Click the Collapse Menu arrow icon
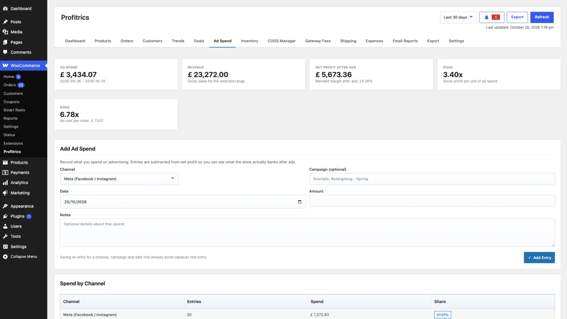Viewport: 567px width, 319px height. pyautogui.click(x=5, y=257)
